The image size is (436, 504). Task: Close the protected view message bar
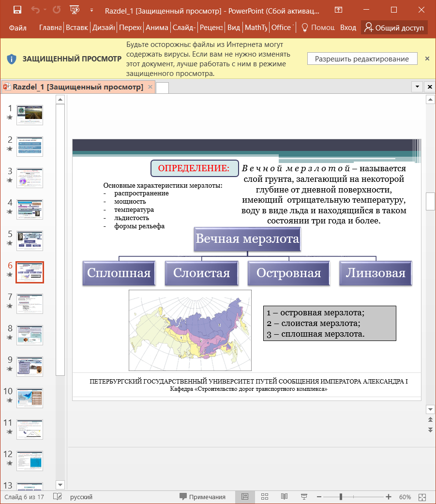(427, 59)
